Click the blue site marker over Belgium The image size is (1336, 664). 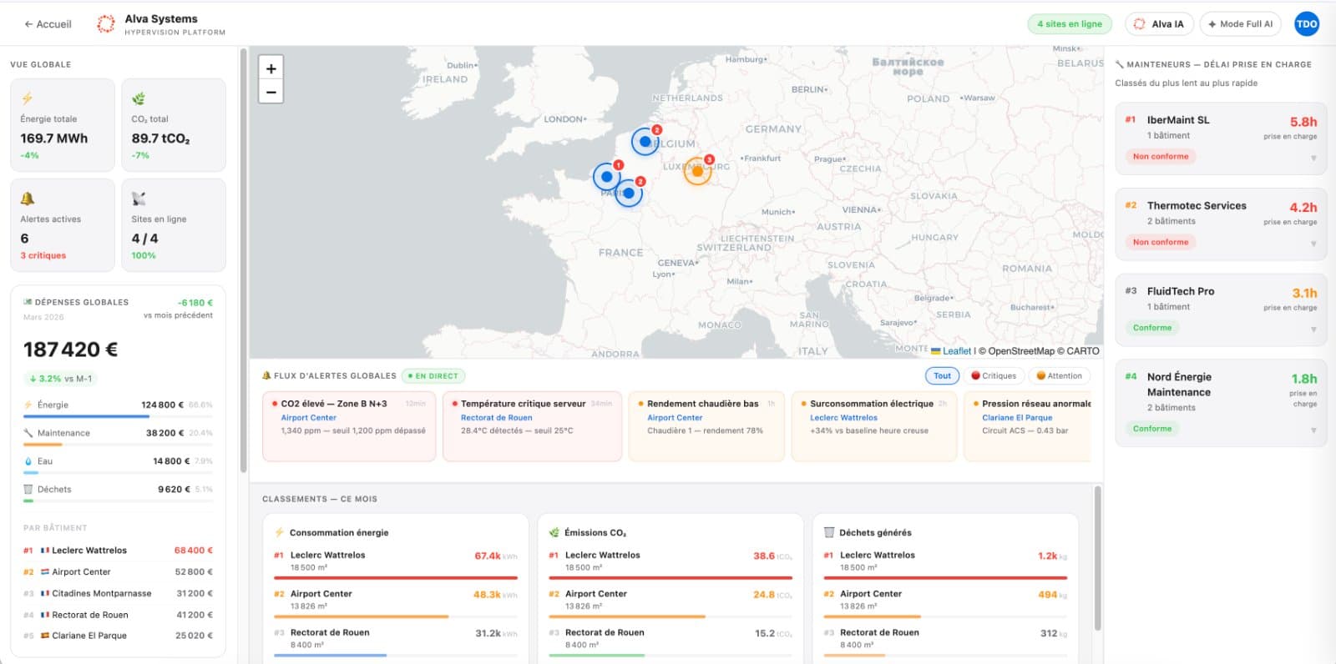pos(645,142)
